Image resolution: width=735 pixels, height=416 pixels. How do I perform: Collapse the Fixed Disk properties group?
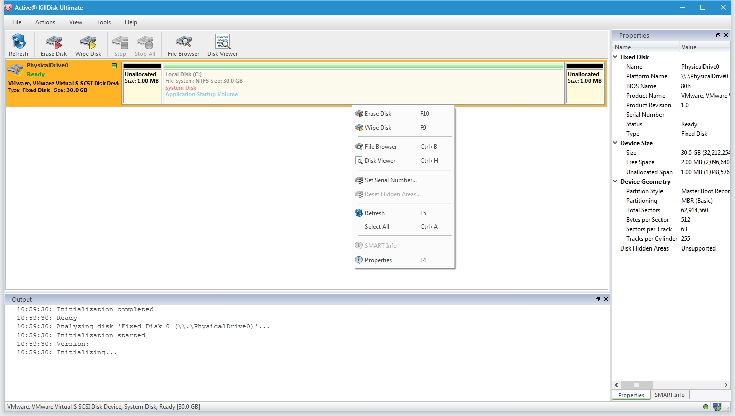[615, 57]
